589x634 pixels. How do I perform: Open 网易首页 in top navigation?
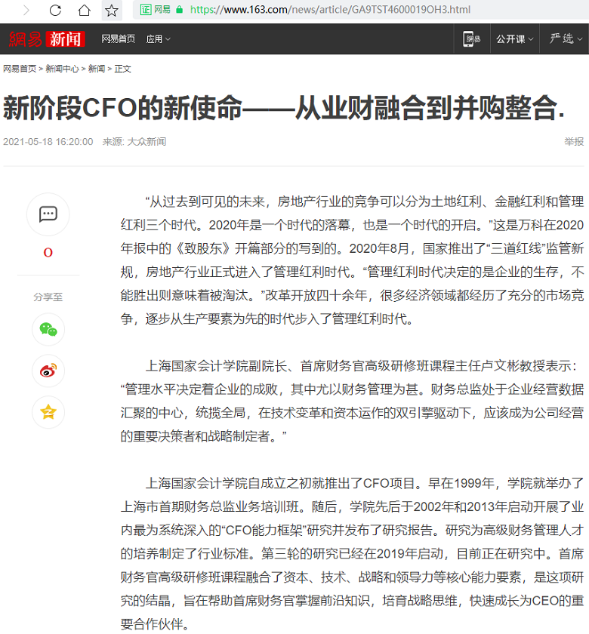coord(119,39)
